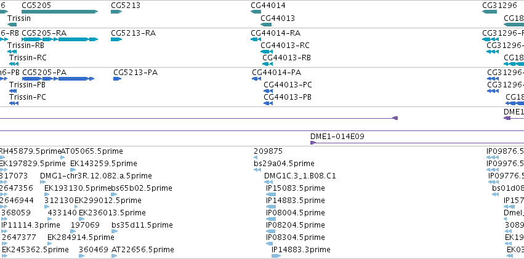The image size is (524, 259).
Task: Click the CG44013-PB protein label
Action: (288, 97)
